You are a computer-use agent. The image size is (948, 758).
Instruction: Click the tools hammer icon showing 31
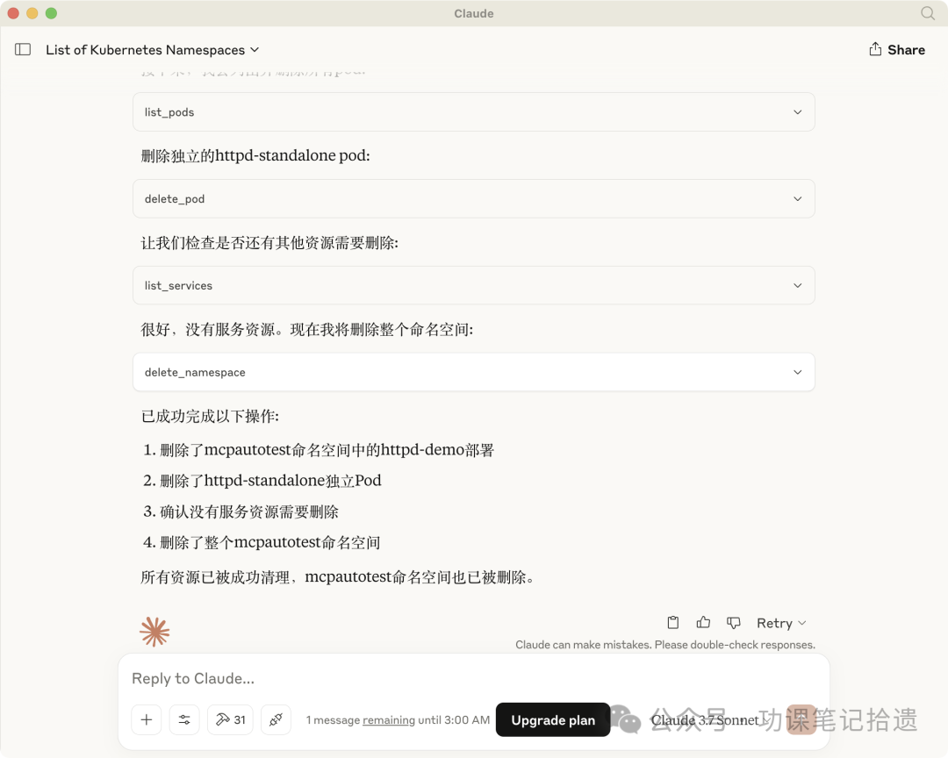[x=229, y=719]
